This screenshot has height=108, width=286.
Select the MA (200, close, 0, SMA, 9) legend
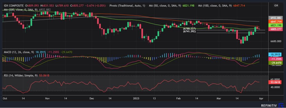click(21, 9)
